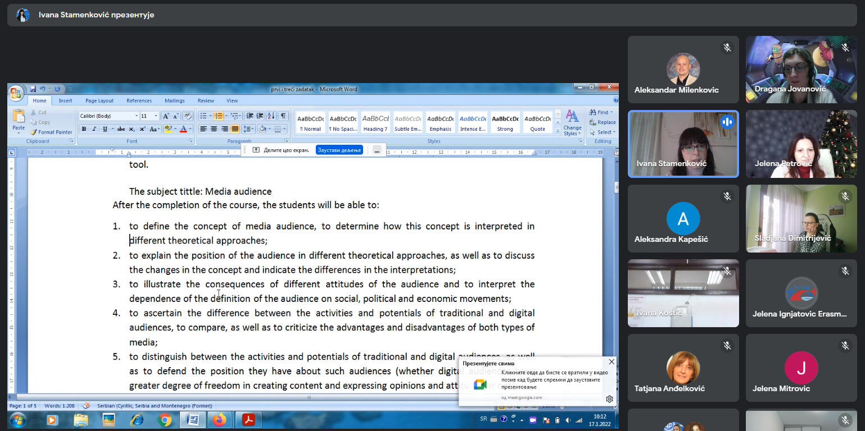
Task: Click the blue Заустави дељење button
Action: [x=339, y=150]
